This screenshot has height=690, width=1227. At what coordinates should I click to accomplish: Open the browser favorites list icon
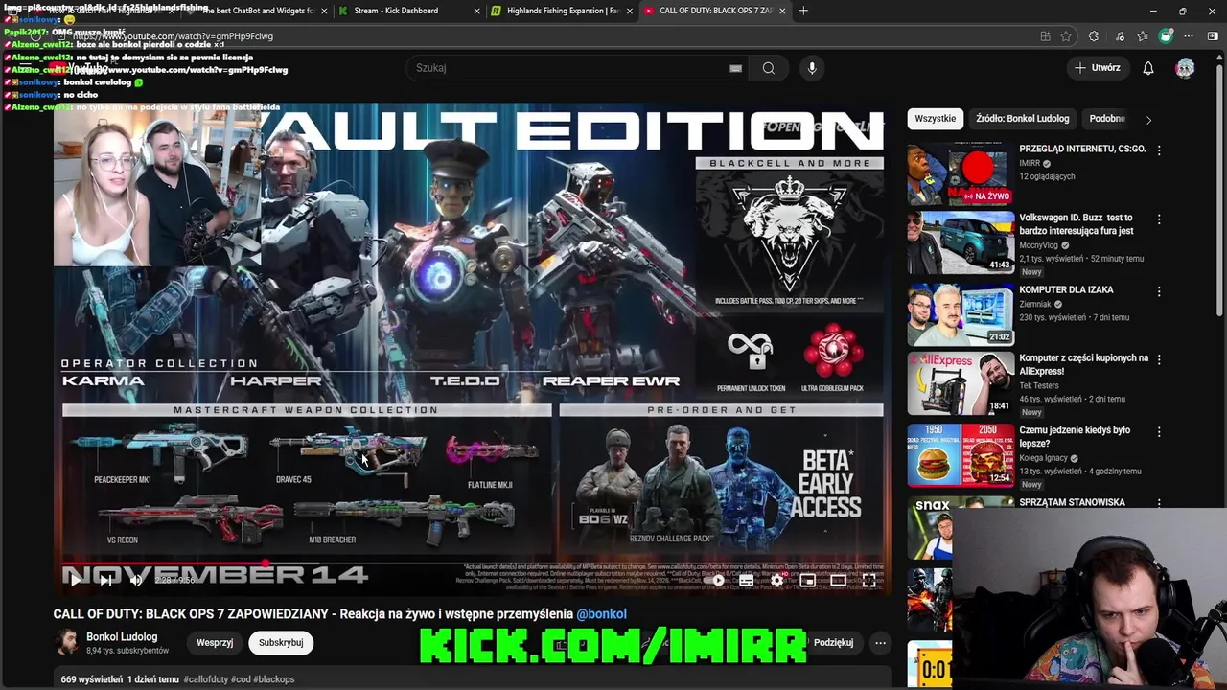(1143, 36)
